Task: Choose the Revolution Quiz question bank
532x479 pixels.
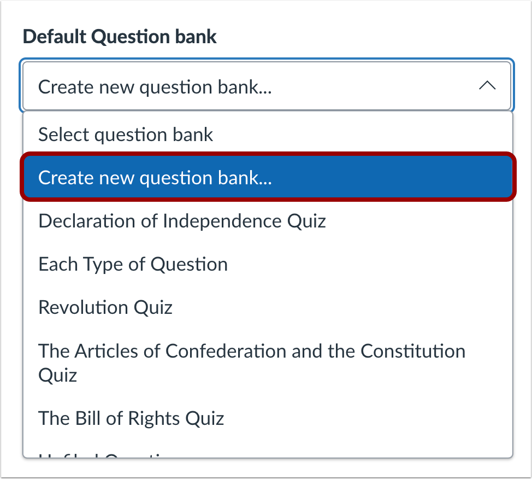Action: pyautogui.click(x=105, y=307)
